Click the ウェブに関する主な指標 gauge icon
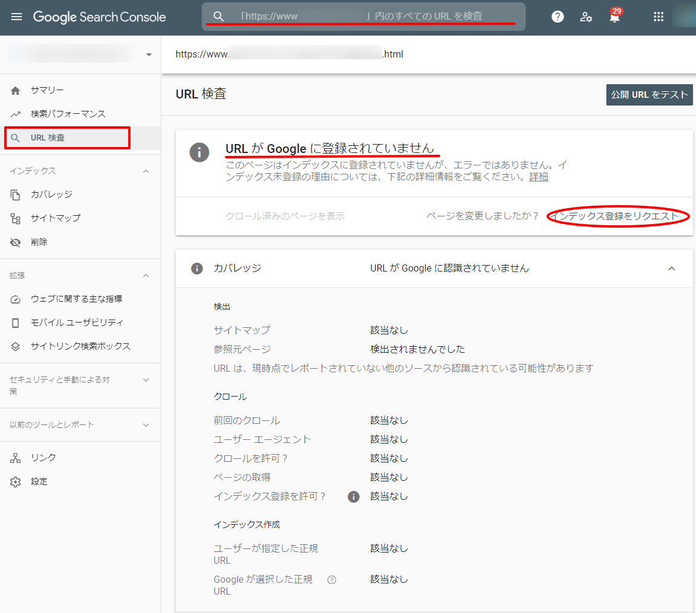The image size is (696, 613). coord(15,299)
